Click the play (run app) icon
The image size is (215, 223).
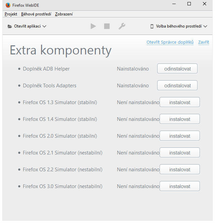(x=93, y=26)
